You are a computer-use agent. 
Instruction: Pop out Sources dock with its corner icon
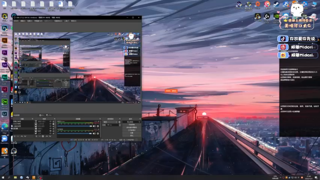(55, 119)
